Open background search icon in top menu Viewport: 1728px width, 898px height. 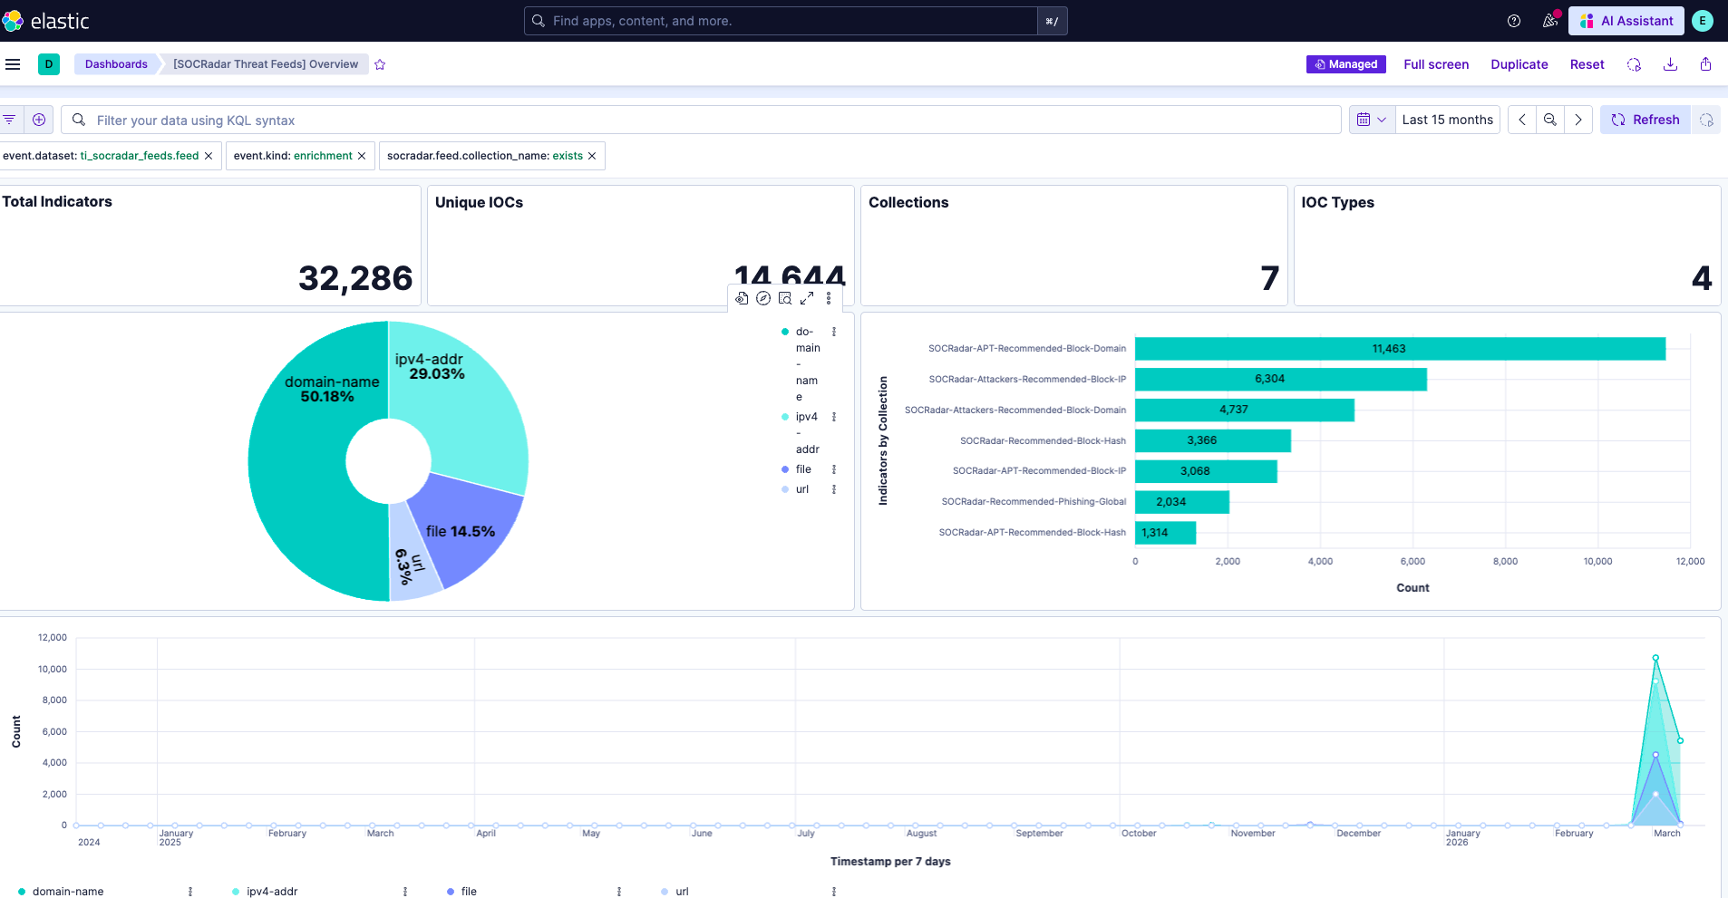[x=1634, y=64]
